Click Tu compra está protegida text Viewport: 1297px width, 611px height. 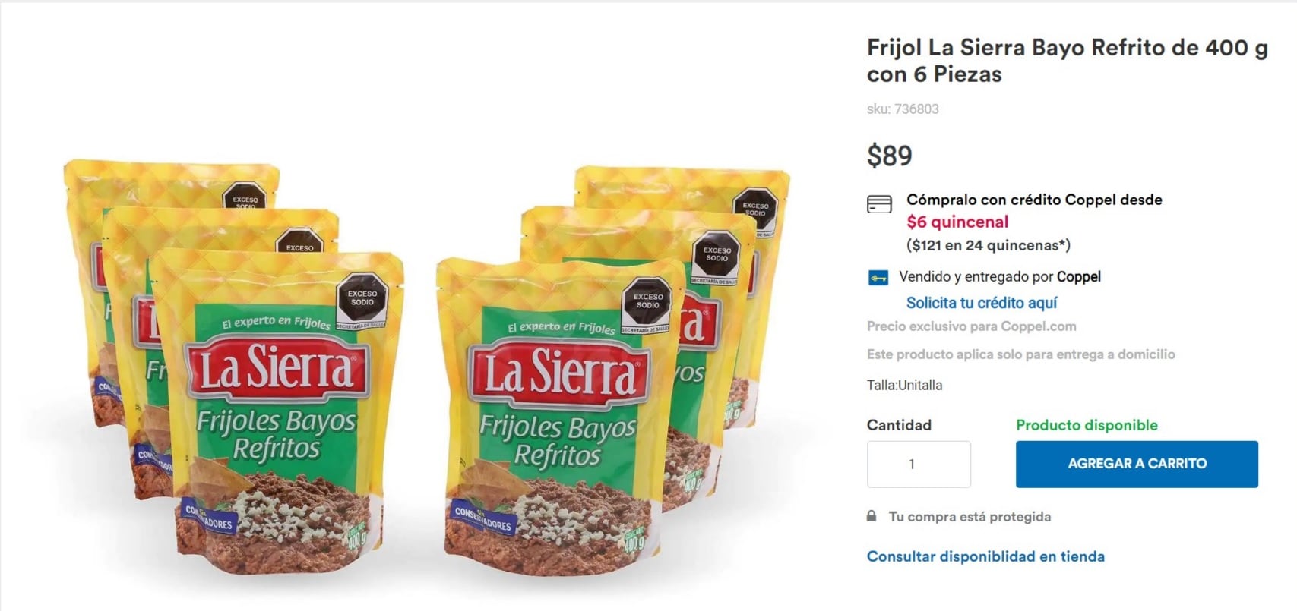970,517
